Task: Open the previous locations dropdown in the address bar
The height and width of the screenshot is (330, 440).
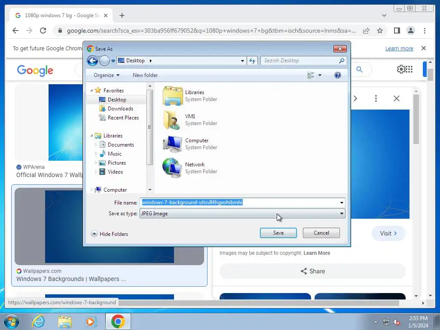Action: tap(242, 61)
